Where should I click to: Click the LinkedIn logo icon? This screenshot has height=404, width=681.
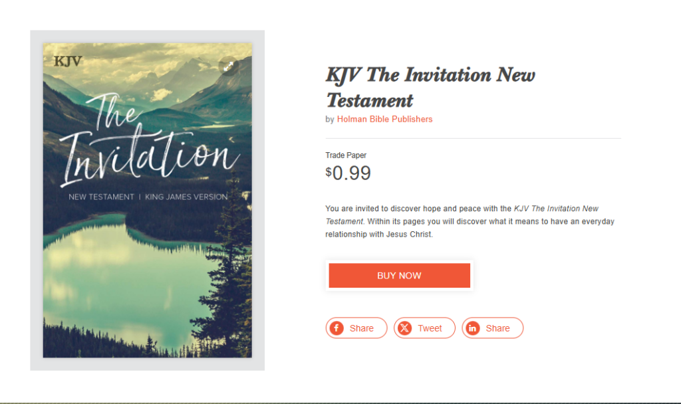tap(473, 328)
